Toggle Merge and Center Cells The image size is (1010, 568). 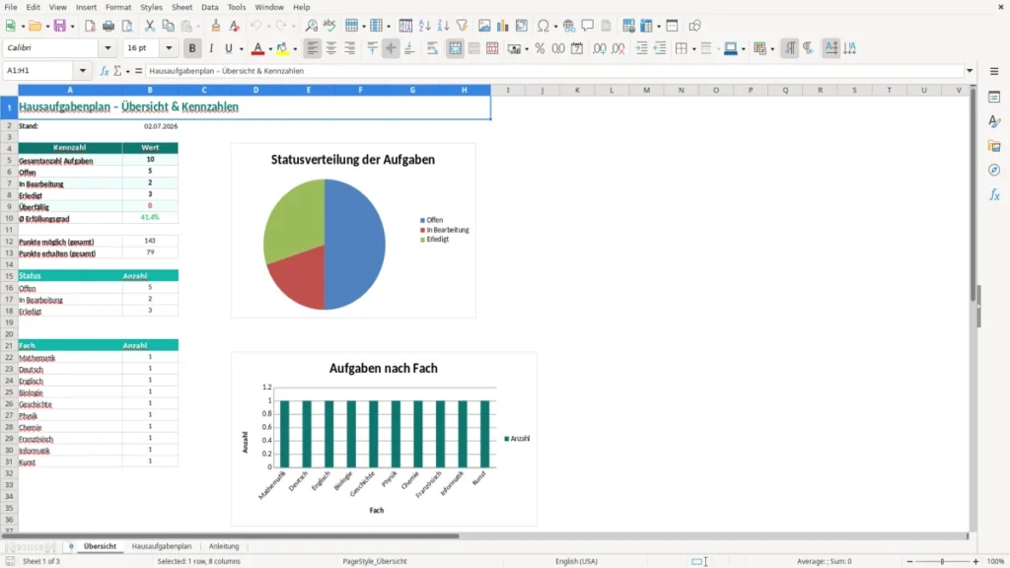pyautogui.click(x=455, y=48)
